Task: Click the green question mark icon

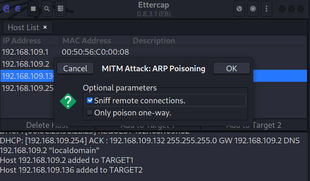Action: (68, 101)
